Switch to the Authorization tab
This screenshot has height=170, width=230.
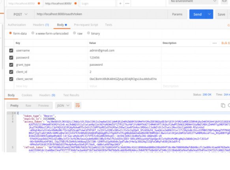pyautogui.click(x=17, y=25)
